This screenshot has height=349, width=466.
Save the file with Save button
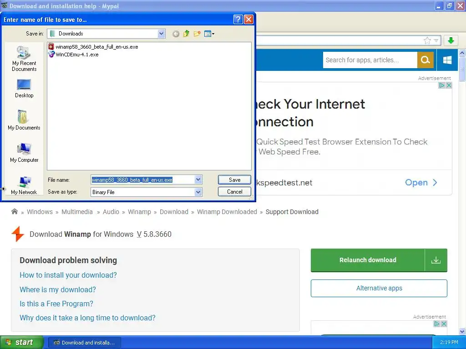pyautogui.click(x=234, y=179)
